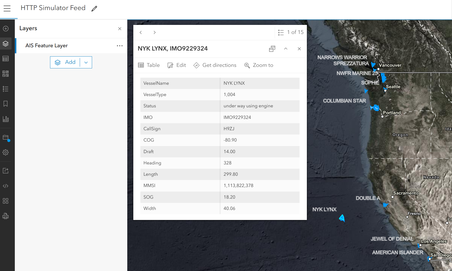The image size is (452, 271).
Task: Click the Layers panel heading
Action: pyautogui.click(x=28, y=28)
